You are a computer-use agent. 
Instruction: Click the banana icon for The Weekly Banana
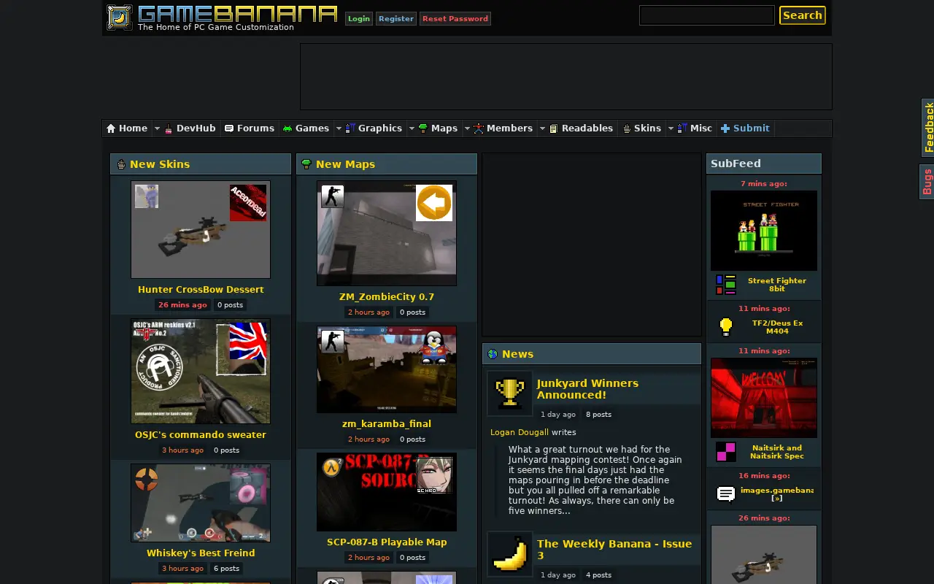pyautogui.click(x=510, y=553)
